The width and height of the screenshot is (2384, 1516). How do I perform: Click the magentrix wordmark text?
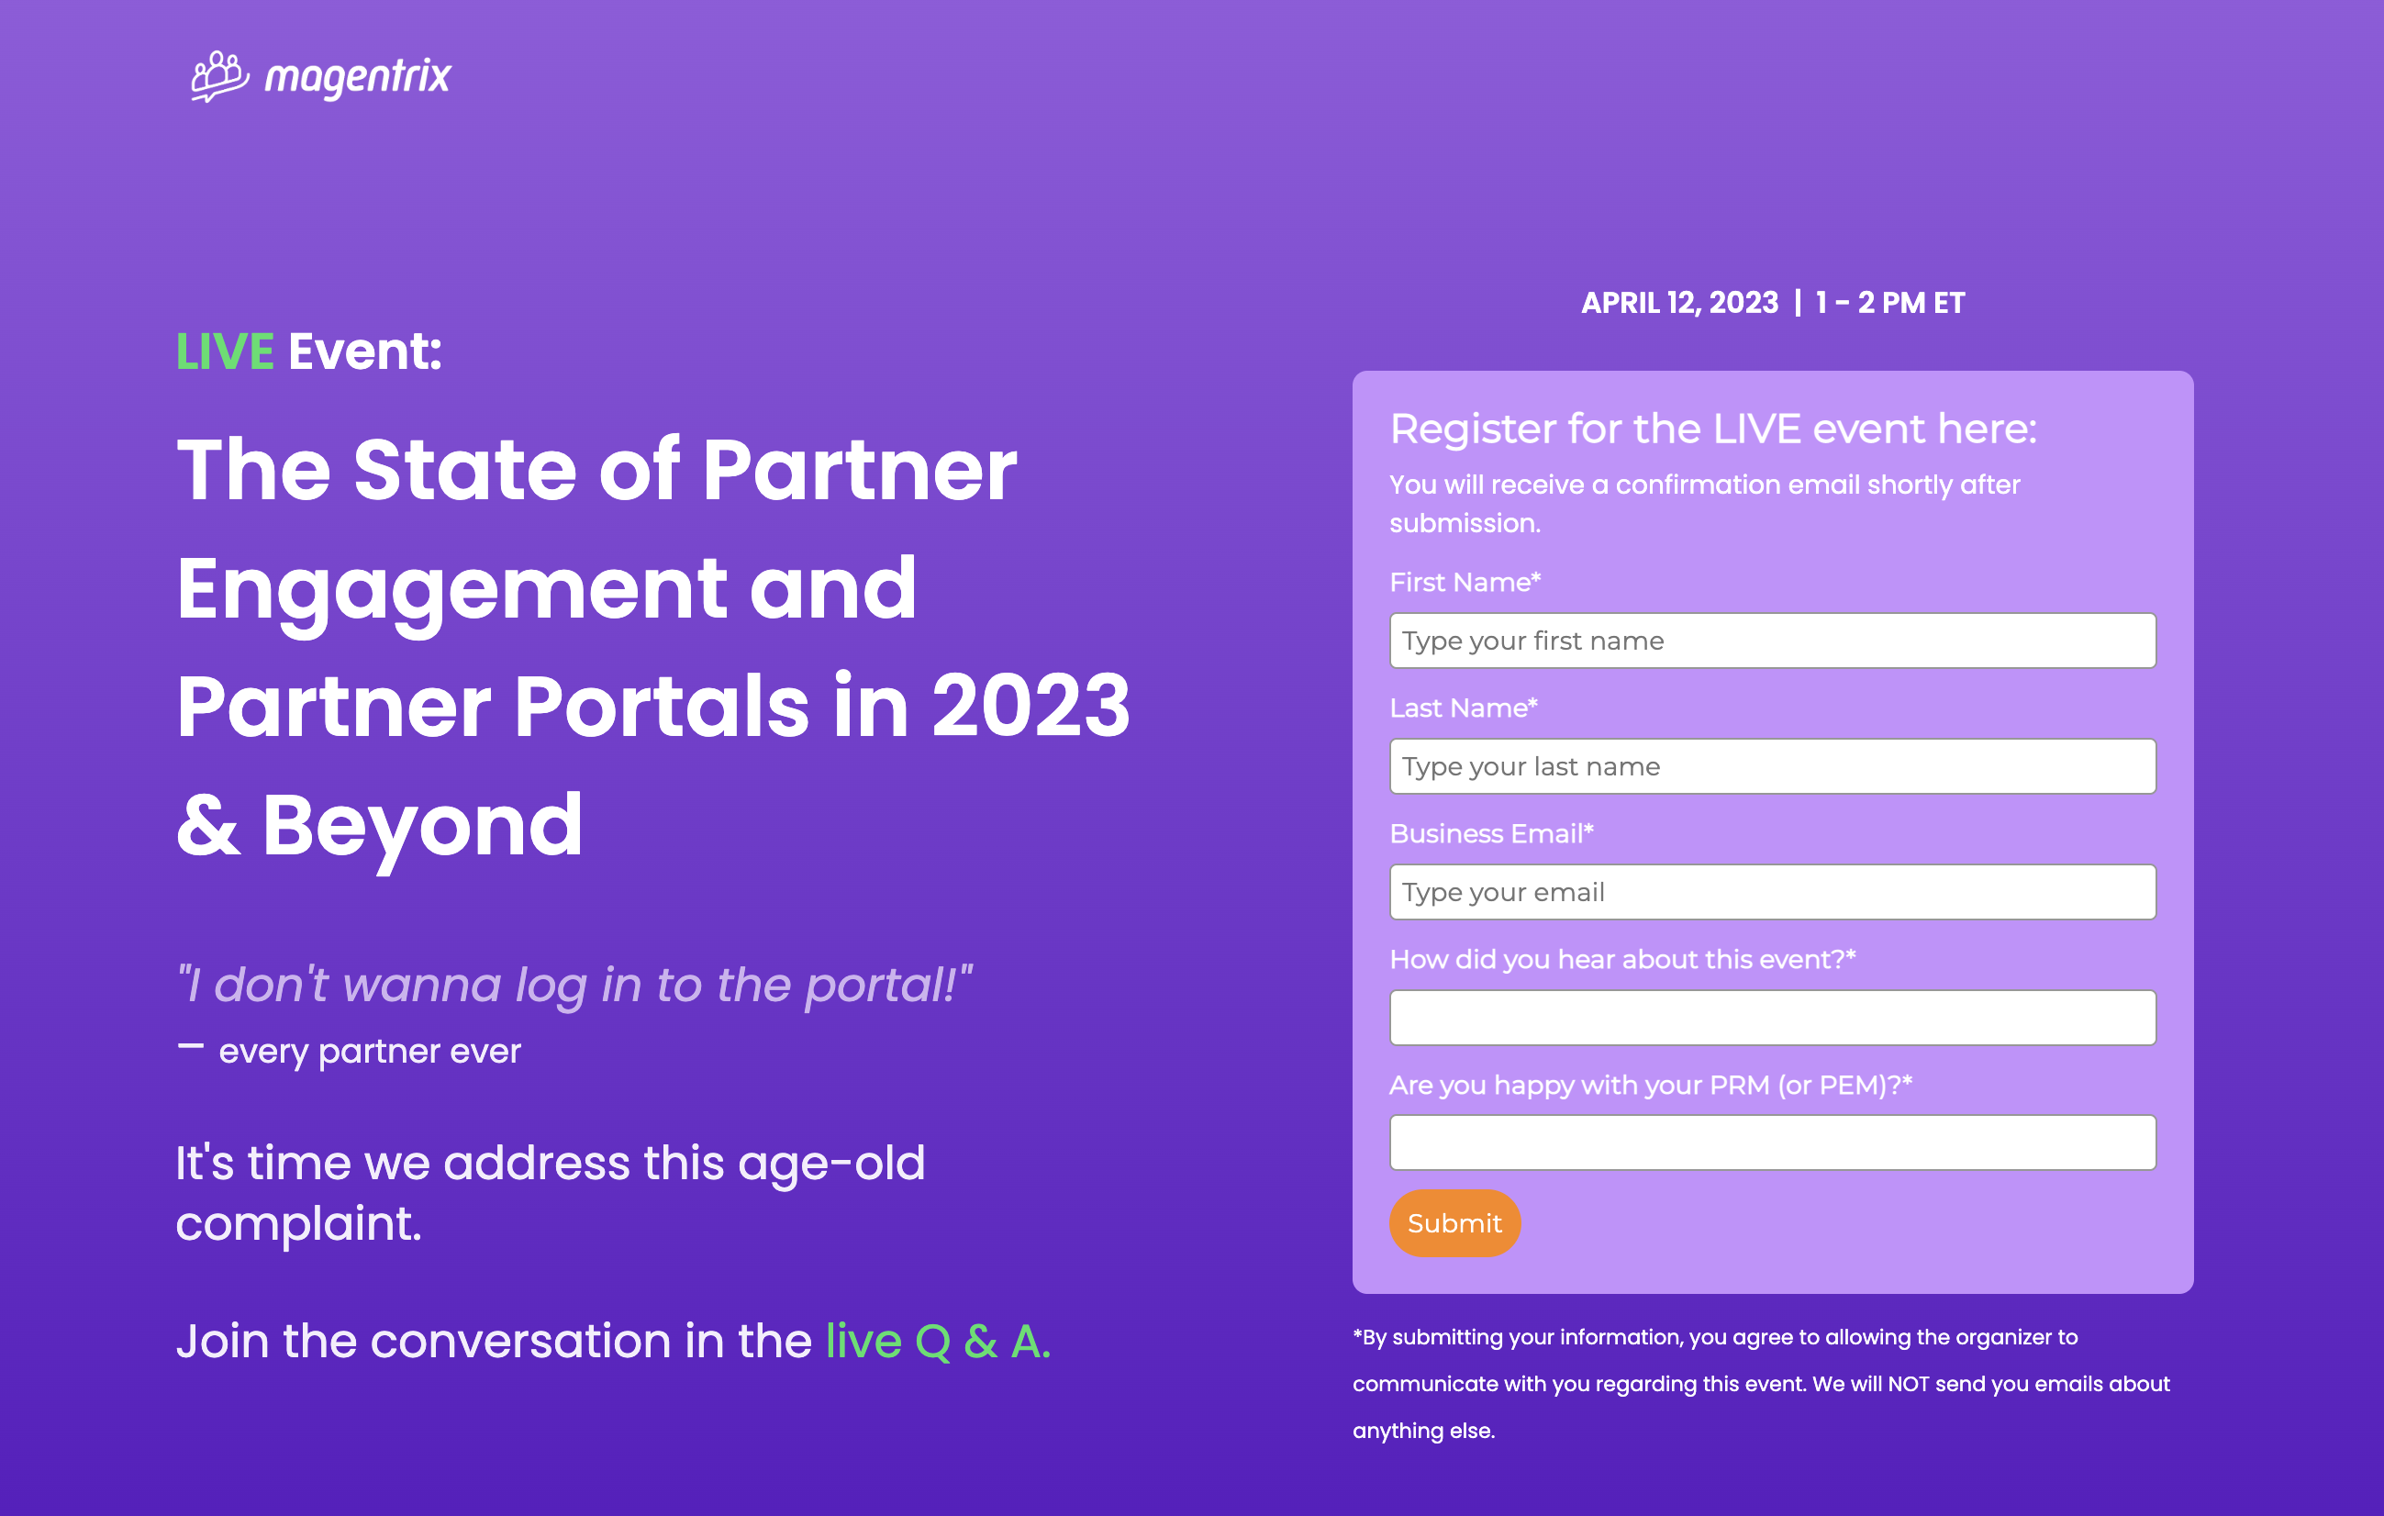point(357,77)
